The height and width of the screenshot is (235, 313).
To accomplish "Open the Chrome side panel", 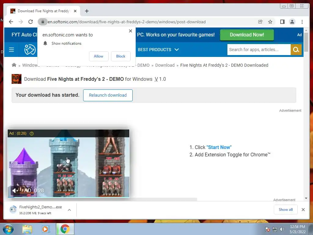I will coord(282,22).
